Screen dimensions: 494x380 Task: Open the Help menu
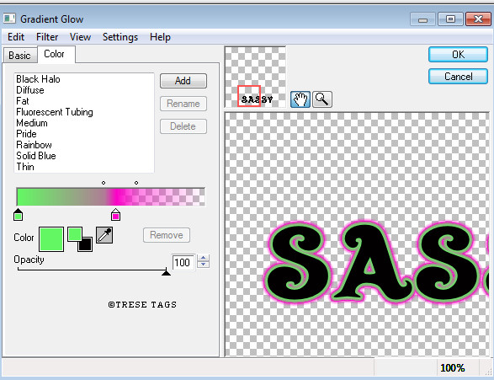tap(160, 37)
